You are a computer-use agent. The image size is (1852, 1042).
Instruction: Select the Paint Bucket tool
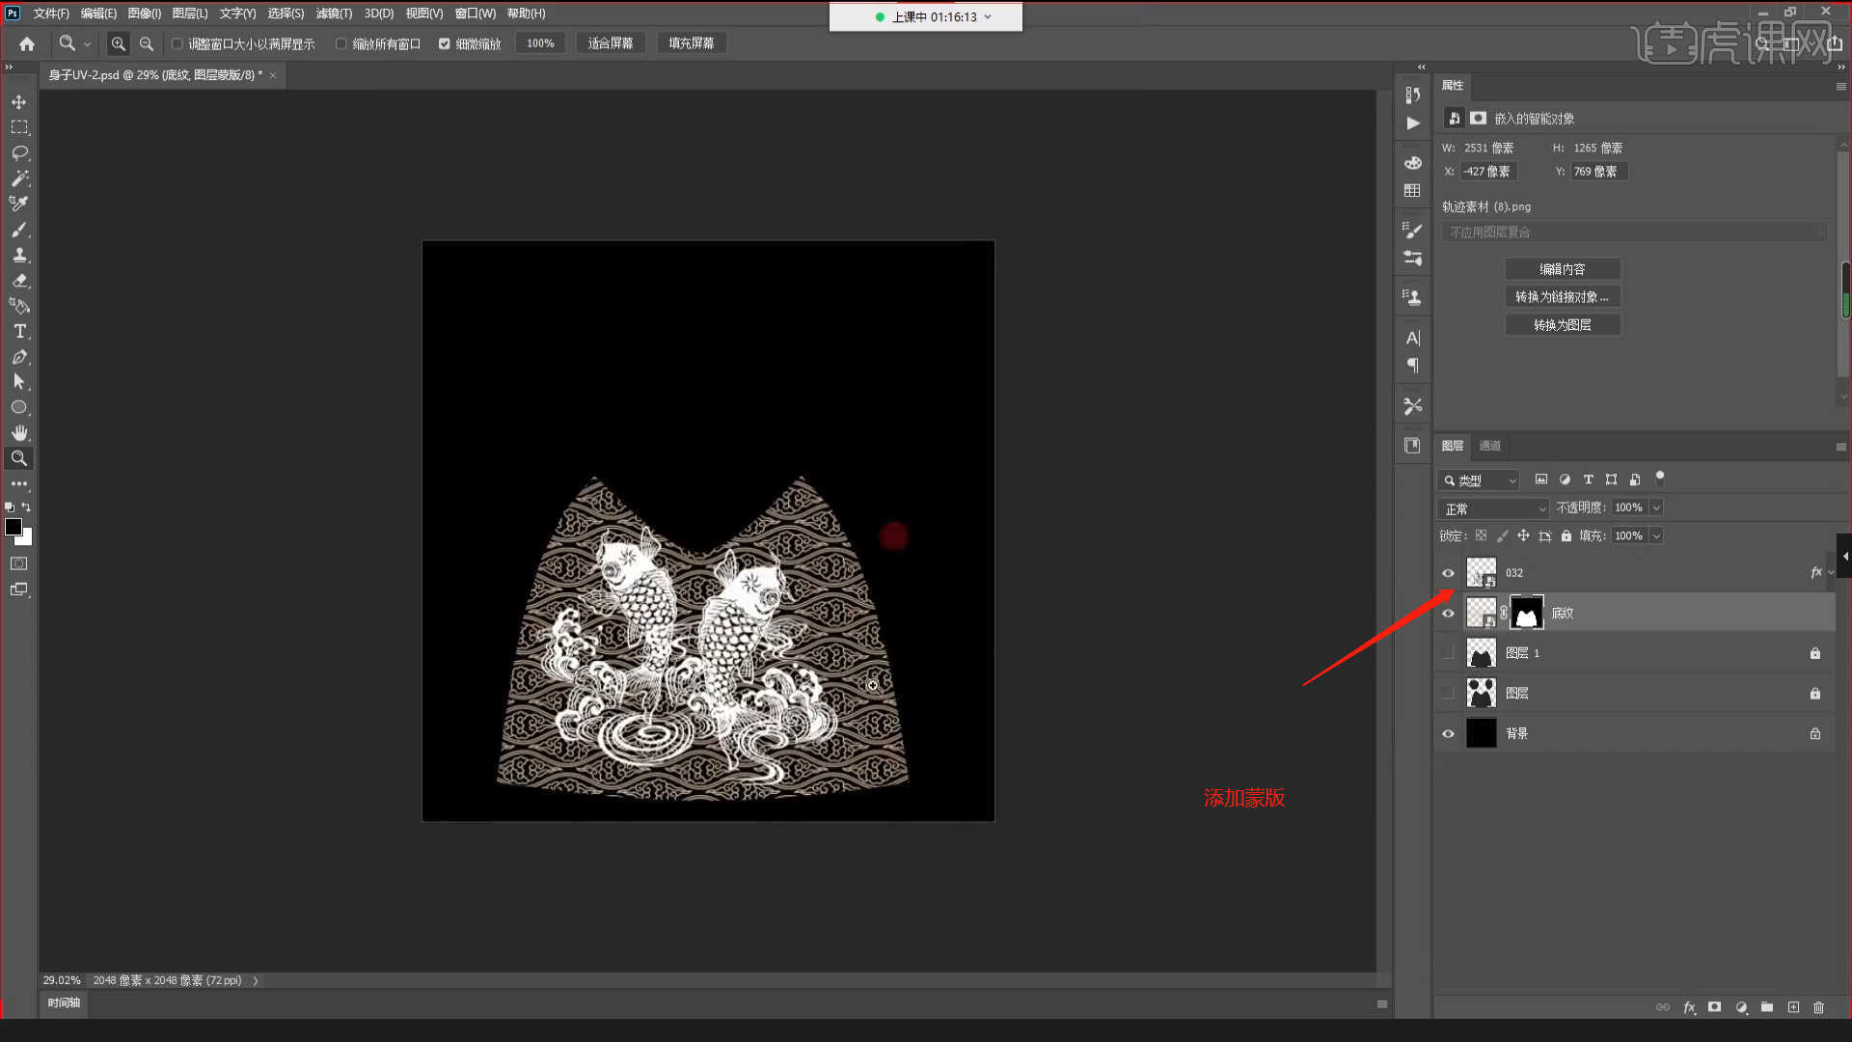click(19, 306)
